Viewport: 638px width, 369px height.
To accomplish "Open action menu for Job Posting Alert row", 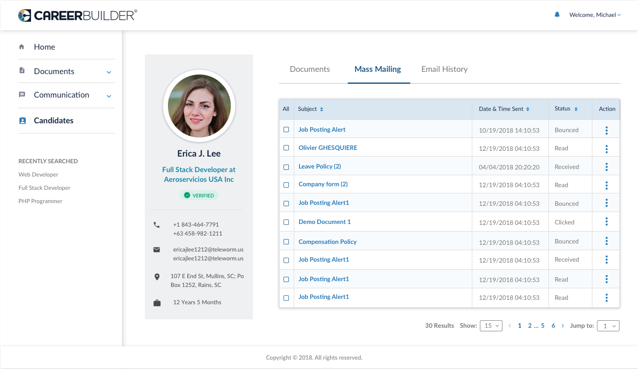I will click(606, 130).
